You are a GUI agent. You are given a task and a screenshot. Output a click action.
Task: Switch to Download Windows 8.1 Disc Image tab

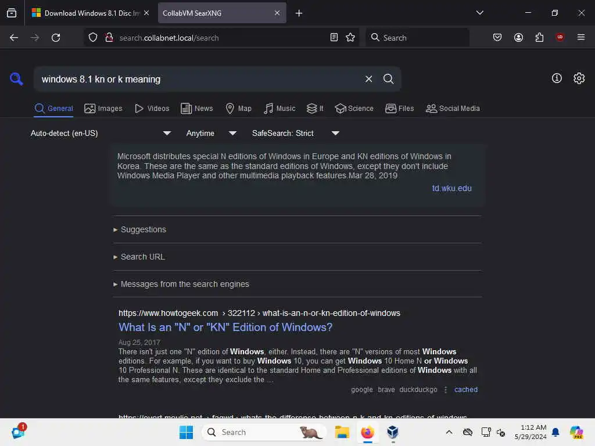click(90, 13)
